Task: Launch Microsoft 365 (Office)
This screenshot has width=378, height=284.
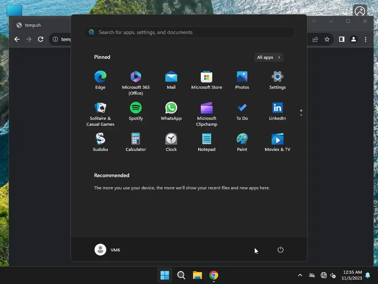Action: pos(136,83)
